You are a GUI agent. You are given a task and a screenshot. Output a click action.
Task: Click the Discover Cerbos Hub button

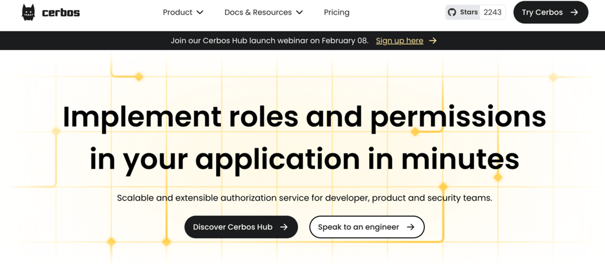241,227
